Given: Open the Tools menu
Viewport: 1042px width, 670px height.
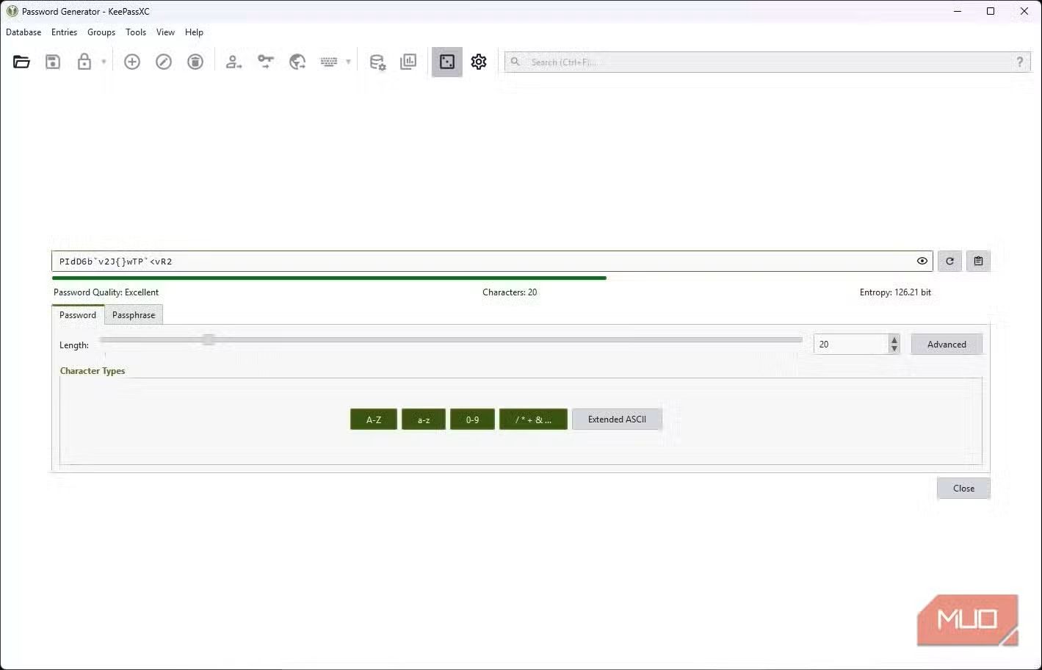Looking at the screenshot, I should pyautogui.click(x=136, y=32).
